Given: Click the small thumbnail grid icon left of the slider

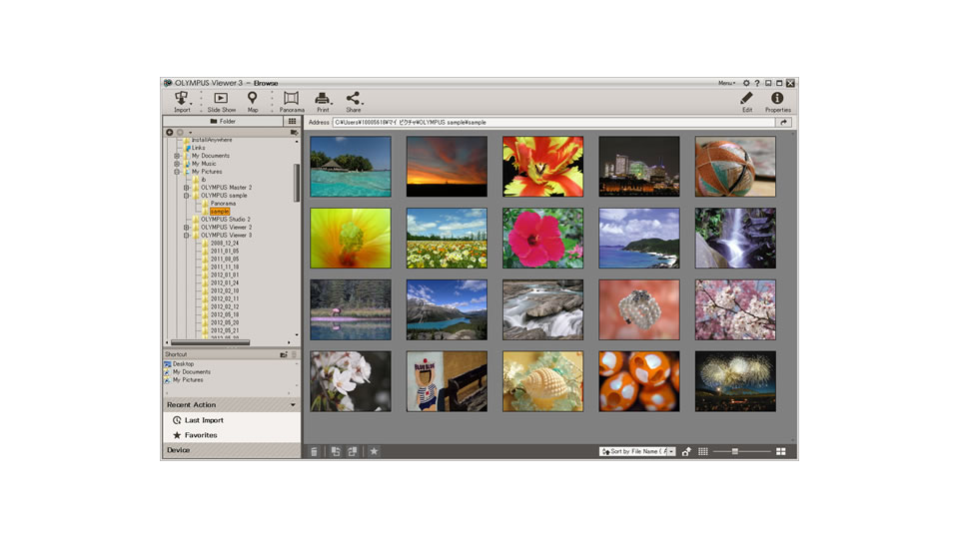Looking at the screenshot, I should click(x=703, y=451).
